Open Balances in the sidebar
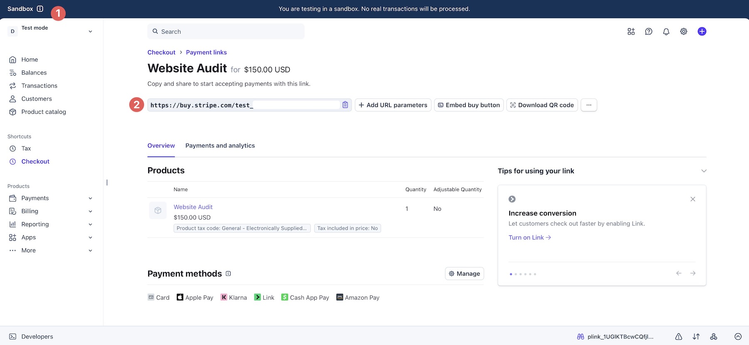 click(34, 73)
